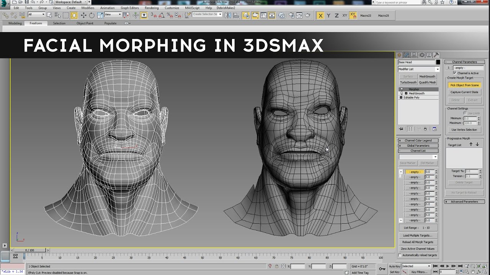The height and width of the screenshot is (275, 490).
Task: Enable Automatically reload targets checkbox
Action: coord(400,255)
